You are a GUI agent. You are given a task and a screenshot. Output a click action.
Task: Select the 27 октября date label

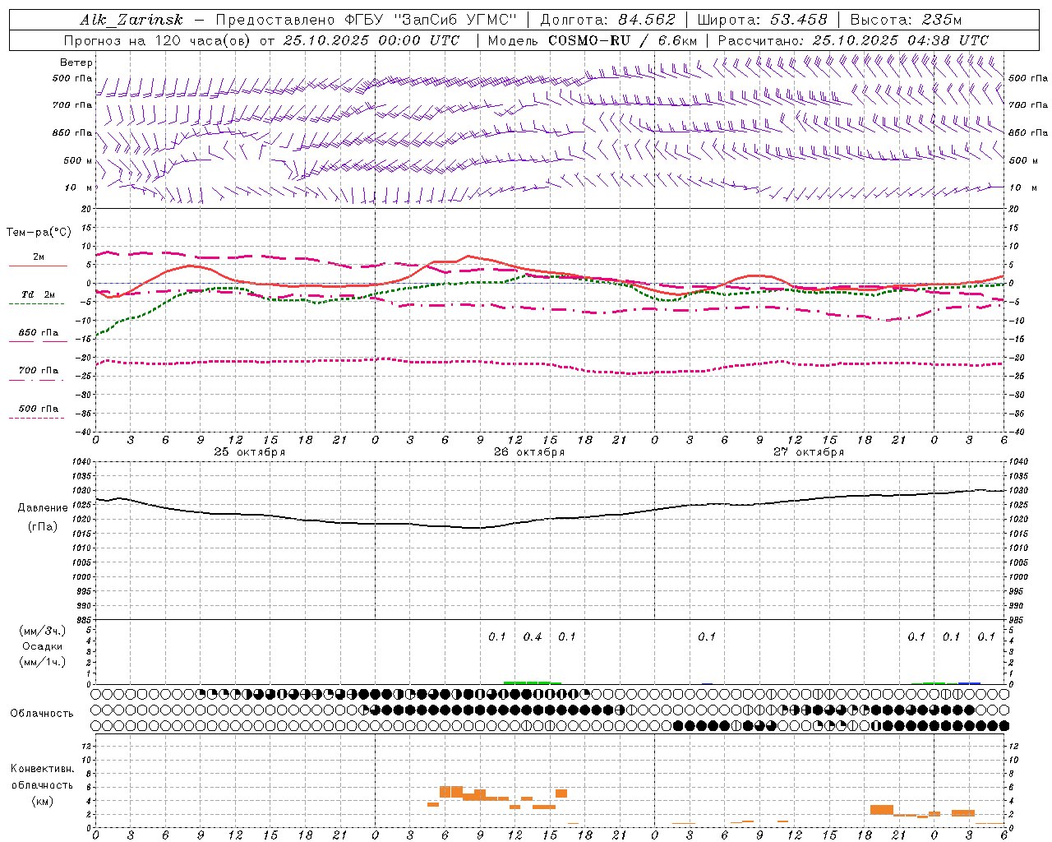coord(809,452)
